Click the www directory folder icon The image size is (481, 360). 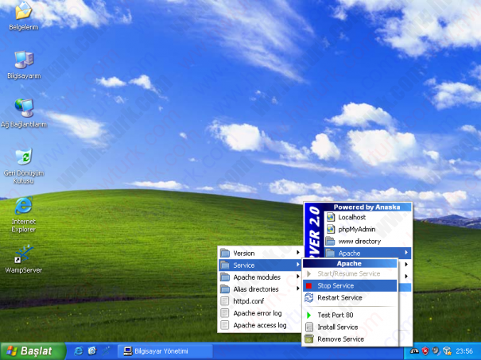click(330, 242)
